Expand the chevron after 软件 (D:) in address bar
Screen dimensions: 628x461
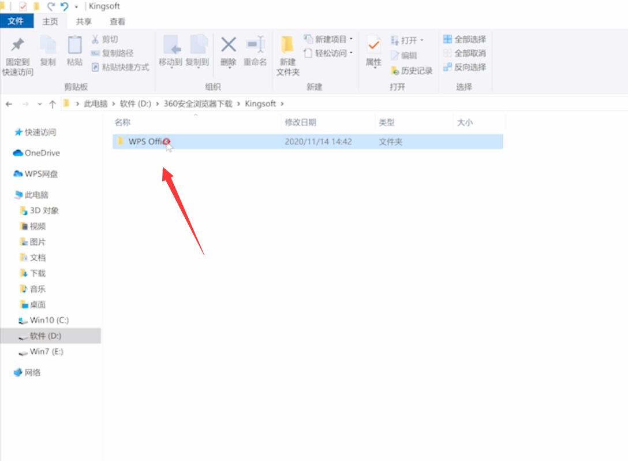click(x=158, y=104)
